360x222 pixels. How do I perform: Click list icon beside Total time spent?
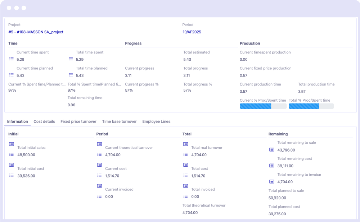pyautogui.click(x=71, y=59)
